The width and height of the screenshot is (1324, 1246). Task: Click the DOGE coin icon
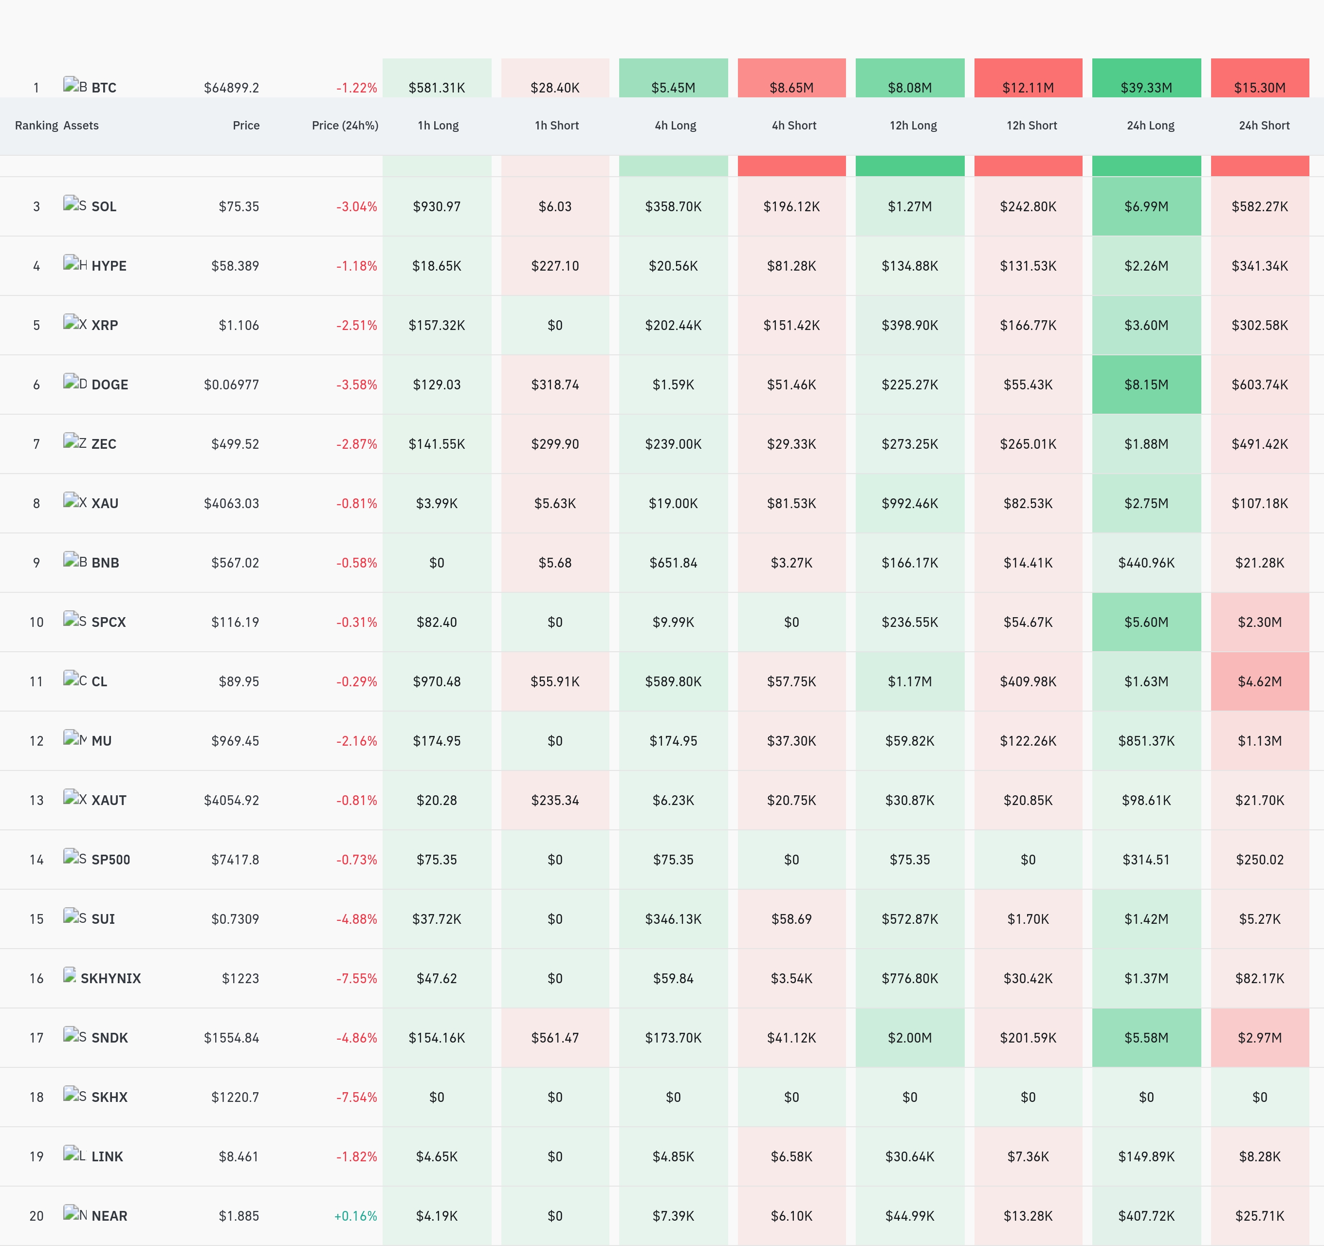pyautogui.click(x=74, y=382)
